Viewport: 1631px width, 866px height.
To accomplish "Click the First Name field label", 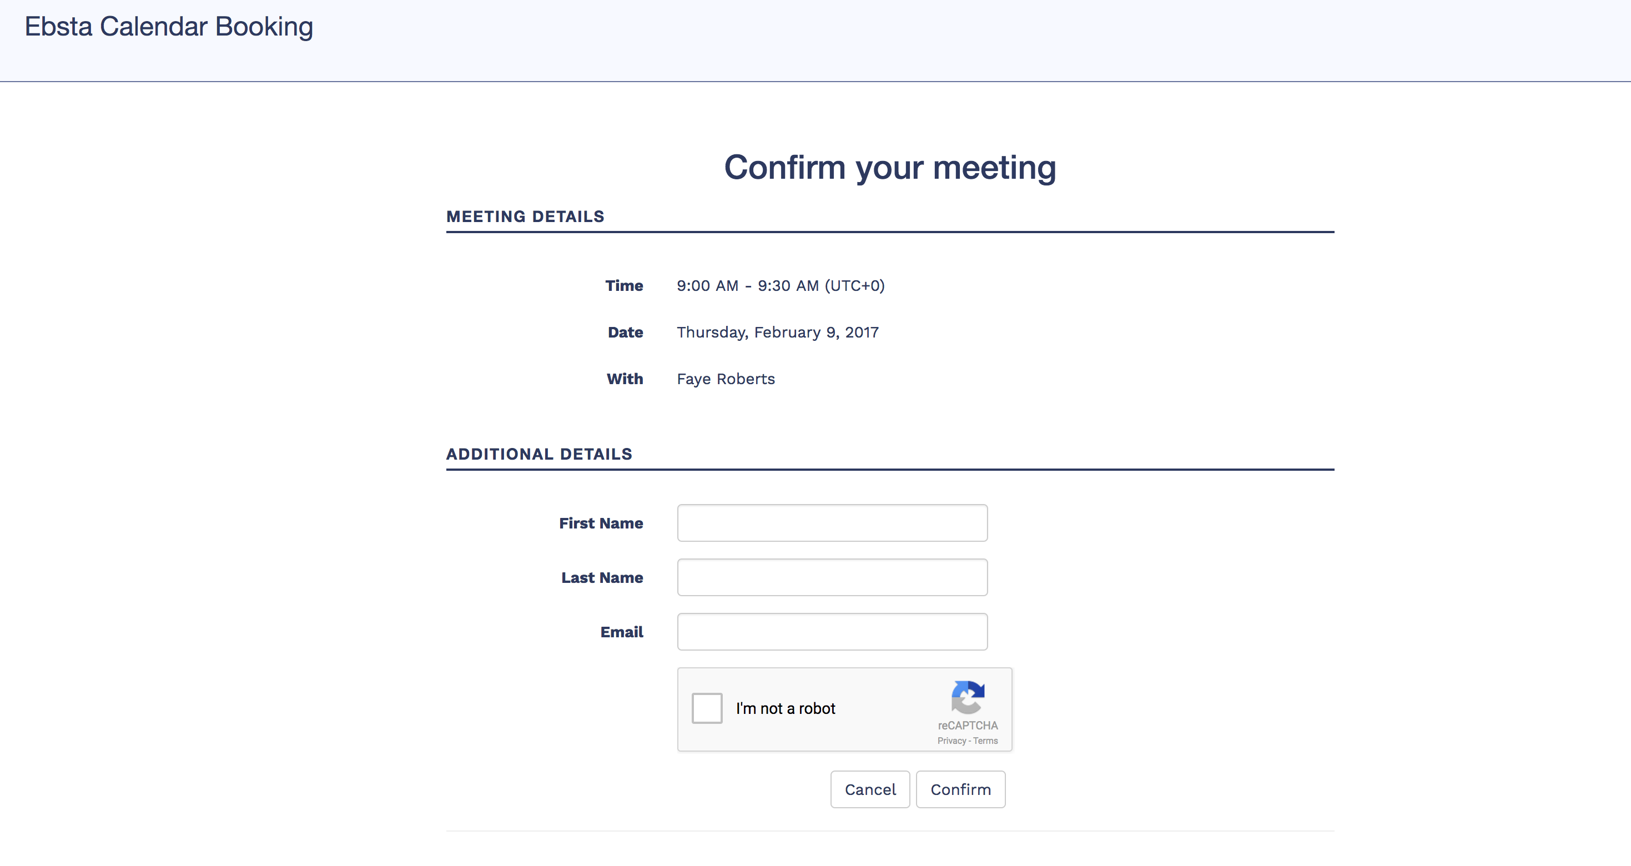I will point(601,523).
